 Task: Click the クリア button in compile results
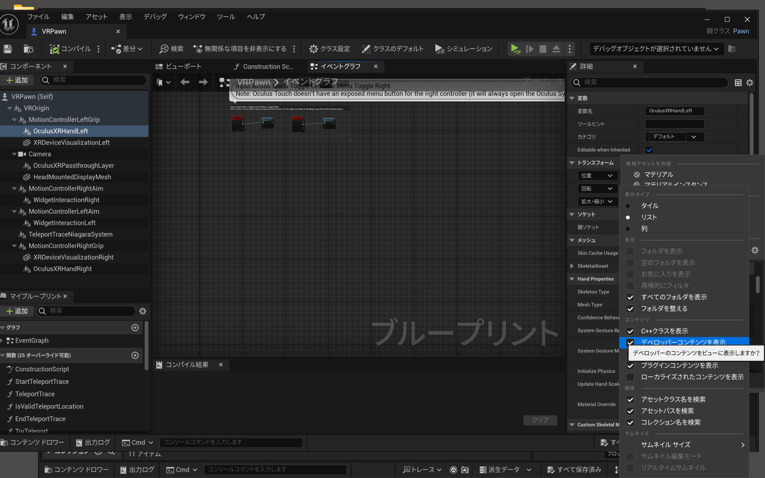pos(540,420)
